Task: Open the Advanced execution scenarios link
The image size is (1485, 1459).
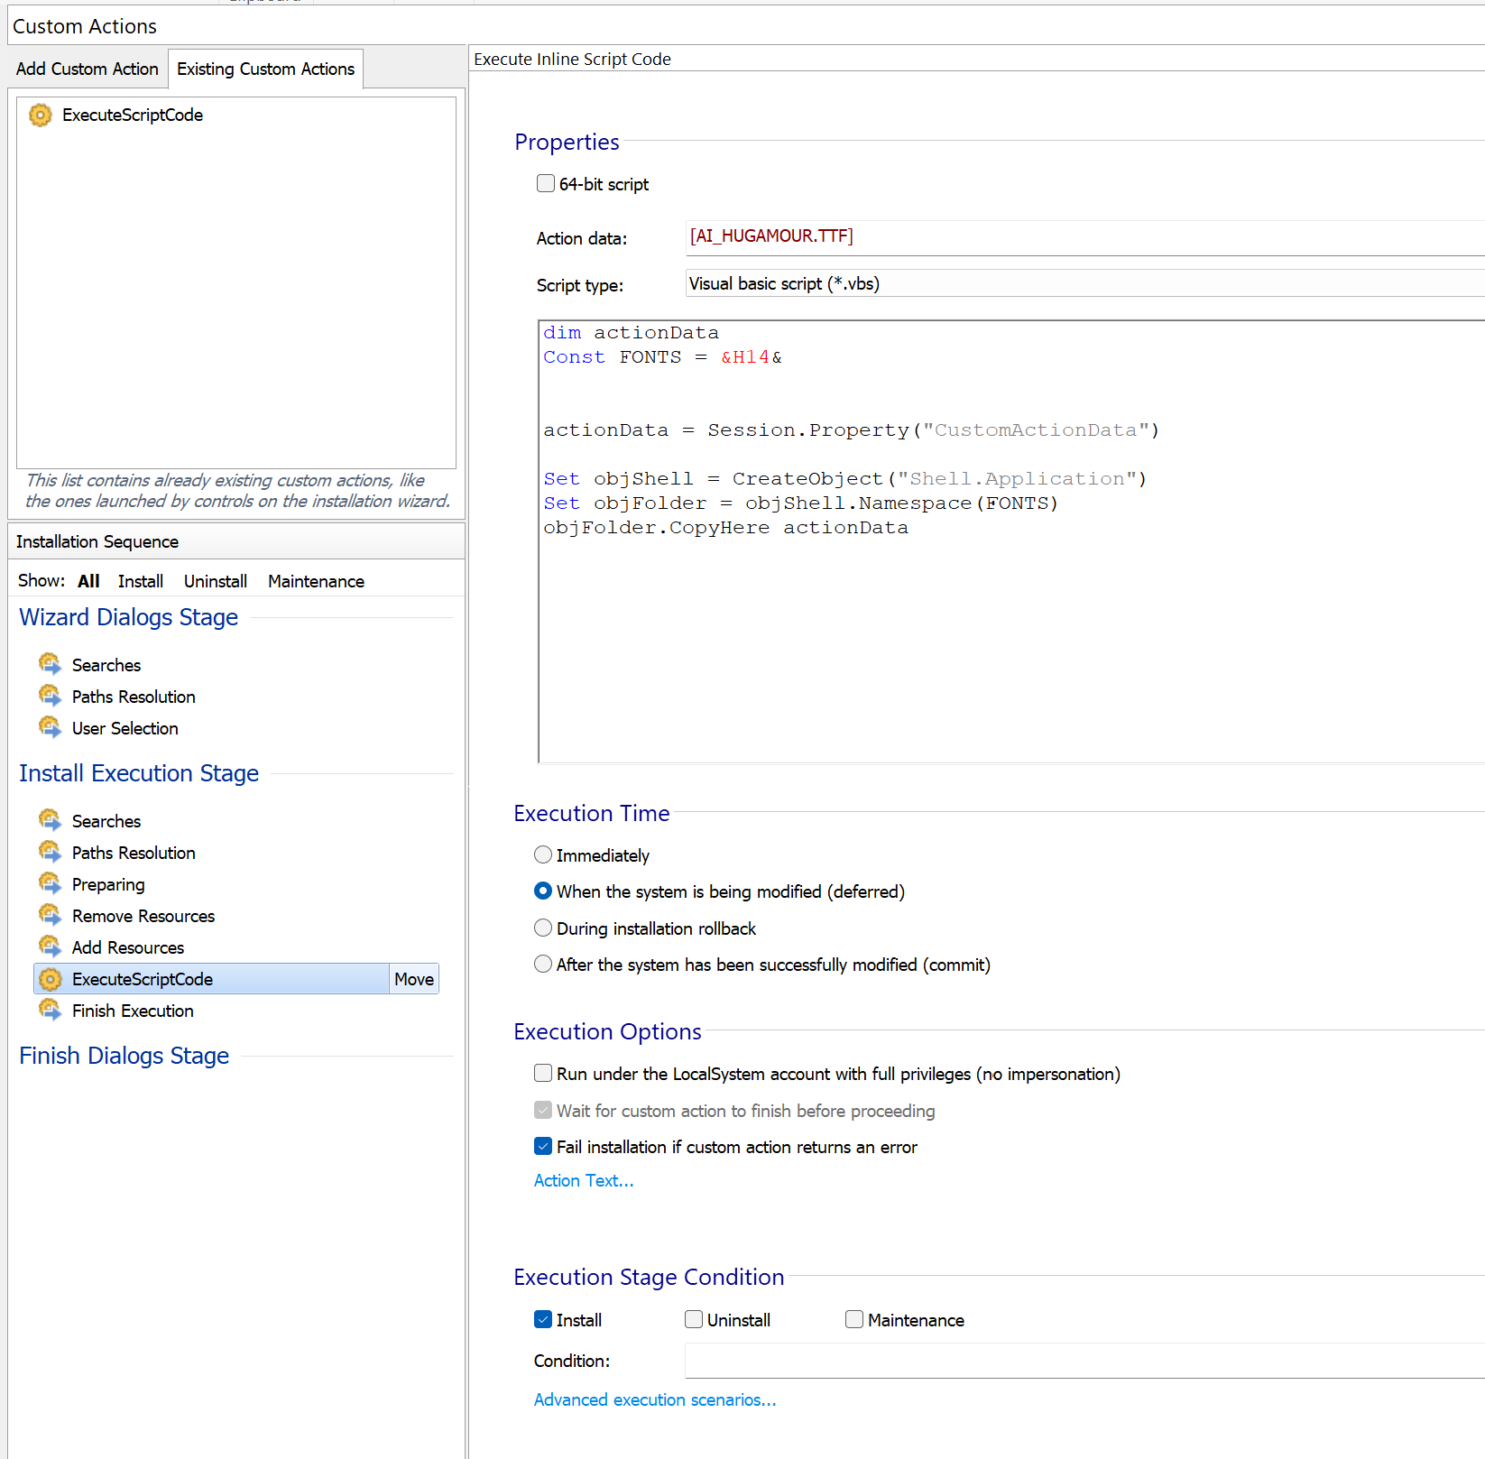Action: pyautogui.click(x=654, y=1400)
